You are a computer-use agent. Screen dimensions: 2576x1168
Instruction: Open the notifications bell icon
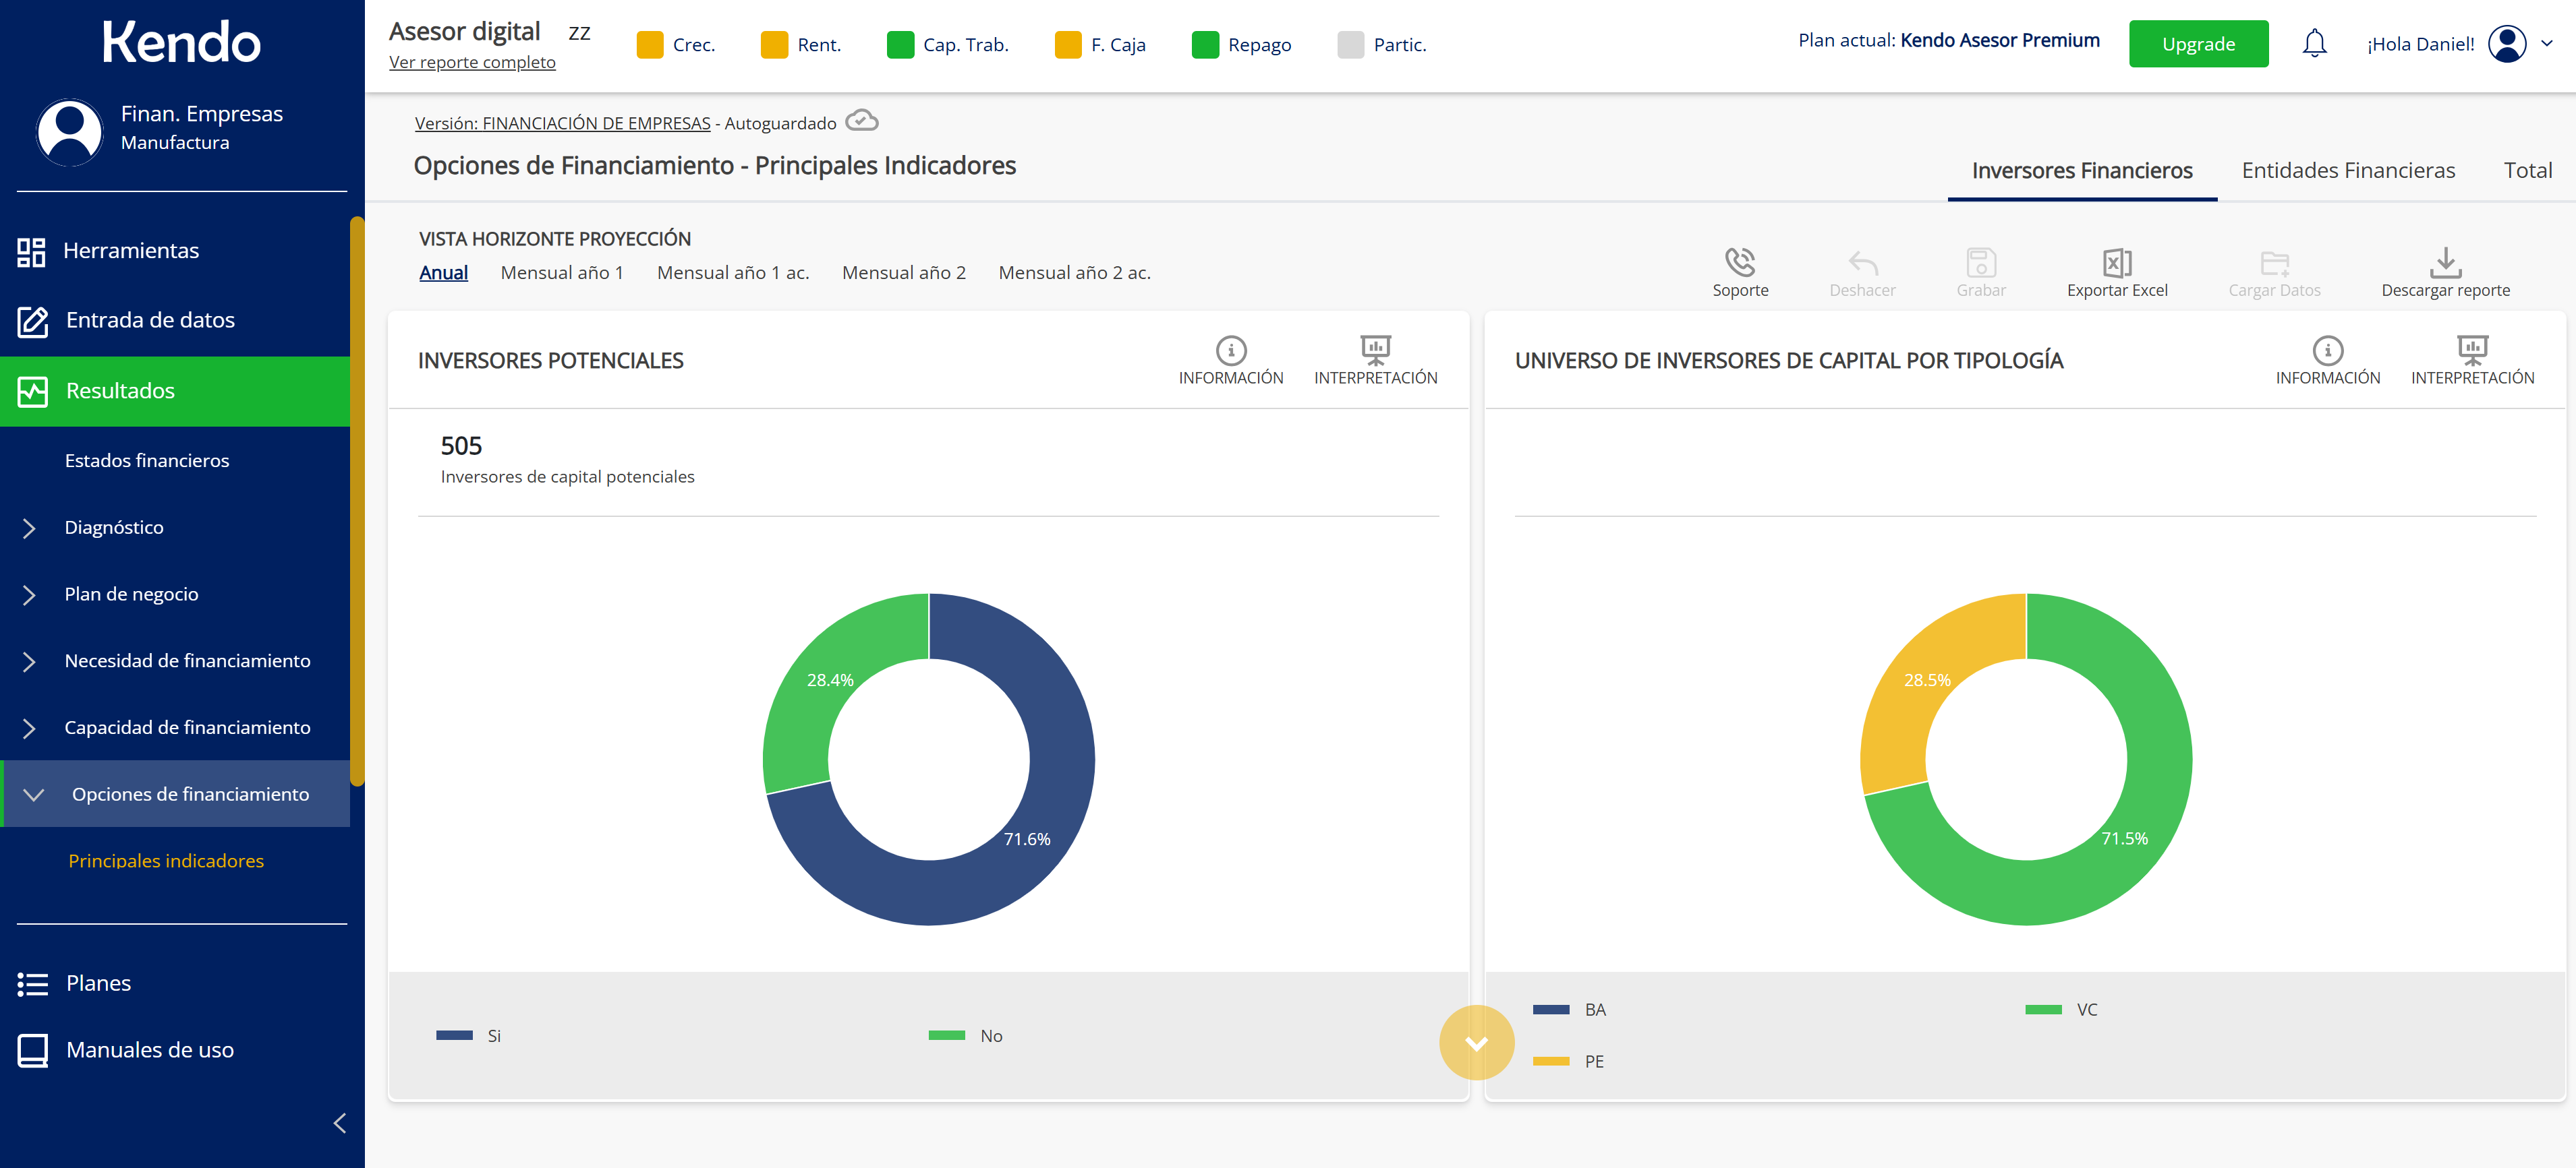click(2314, 44)
